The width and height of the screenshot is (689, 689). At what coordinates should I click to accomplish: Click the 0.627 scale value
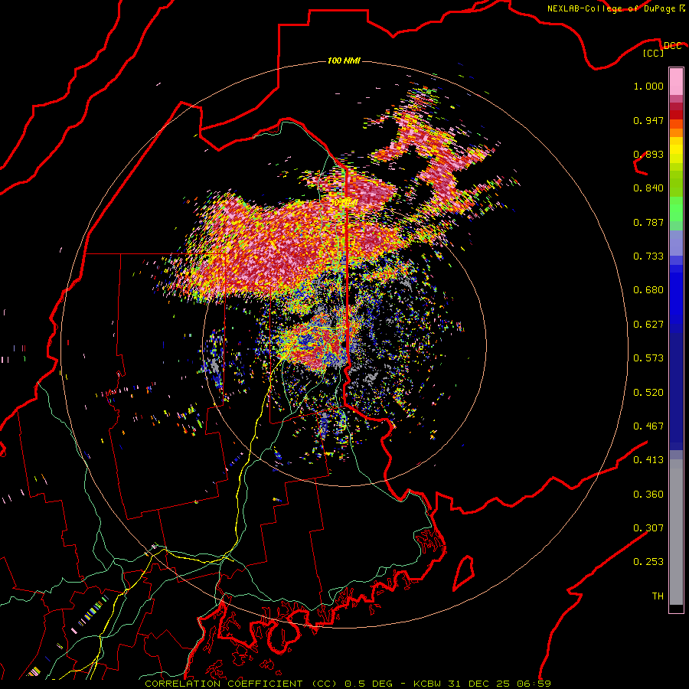[x=648, y=325]
